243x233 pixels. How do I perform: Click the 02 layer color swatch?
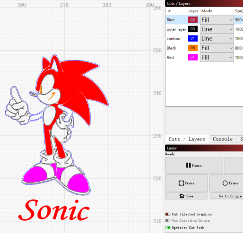tap(193, 20)
